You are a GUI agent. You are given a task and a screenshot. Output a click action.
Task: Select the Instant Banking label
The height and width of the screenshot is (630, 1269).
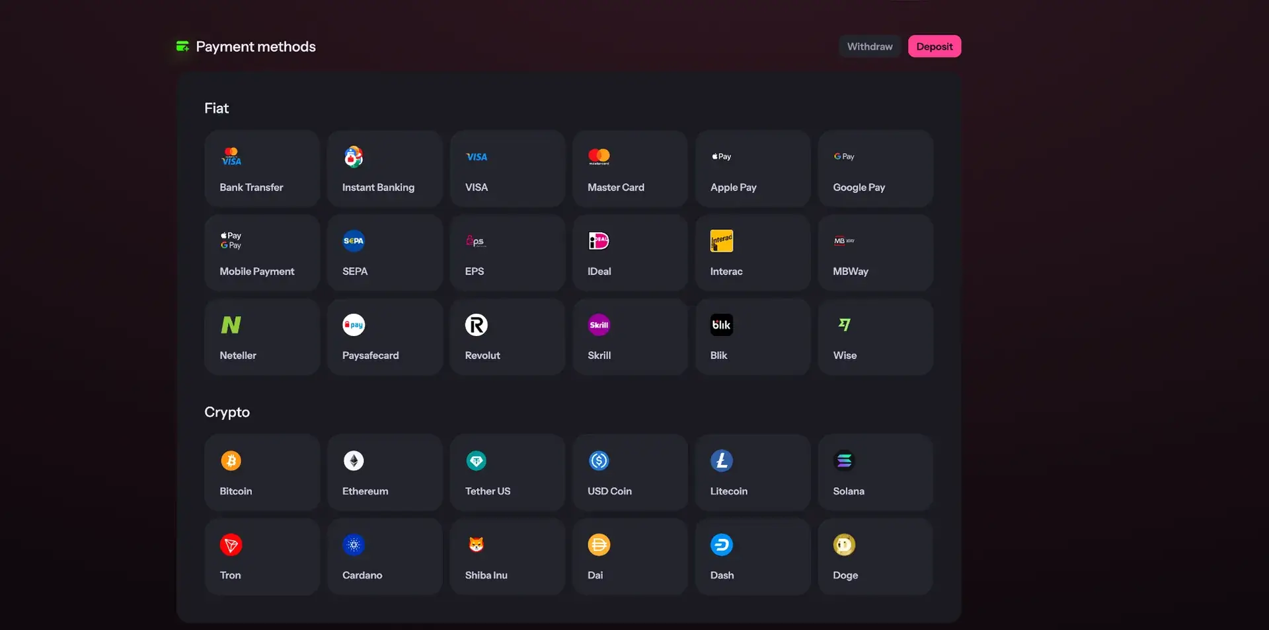(378, 187)
